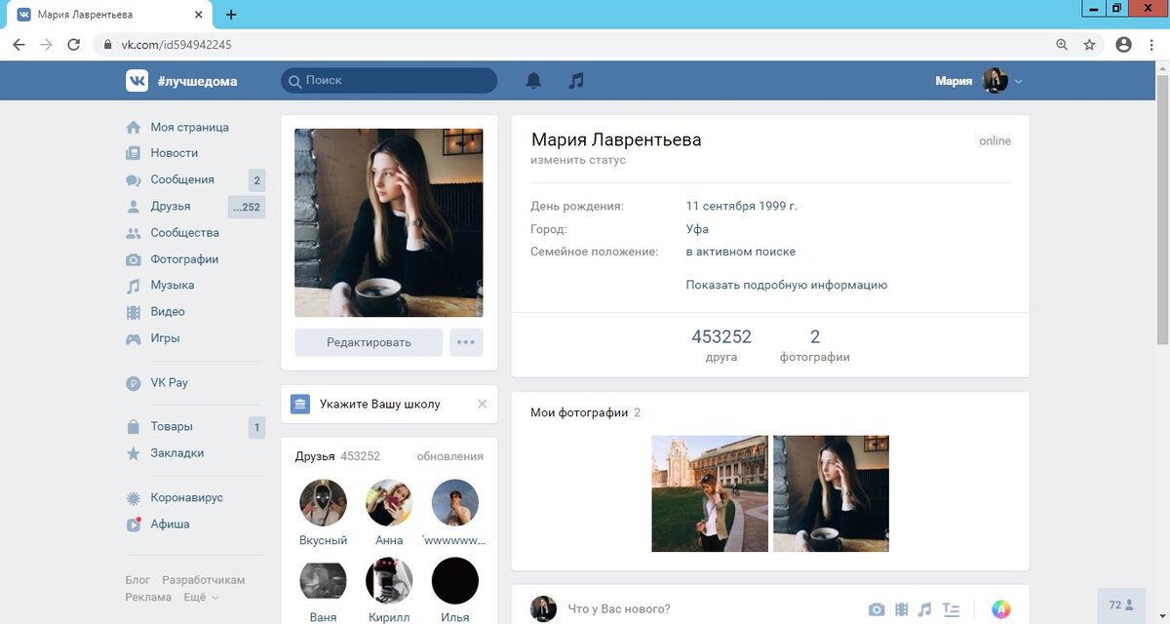This screenshot has width=1170, height=624.
Task: Click the Что у Вас нового post field
Action: pos(619,609)
